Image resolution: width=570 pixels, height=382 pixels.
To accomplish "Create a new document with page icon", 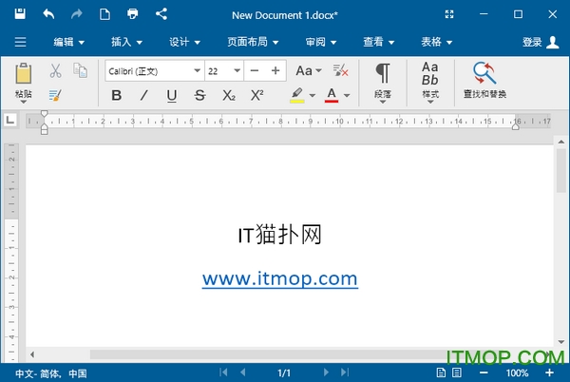I will coord(104,14).
